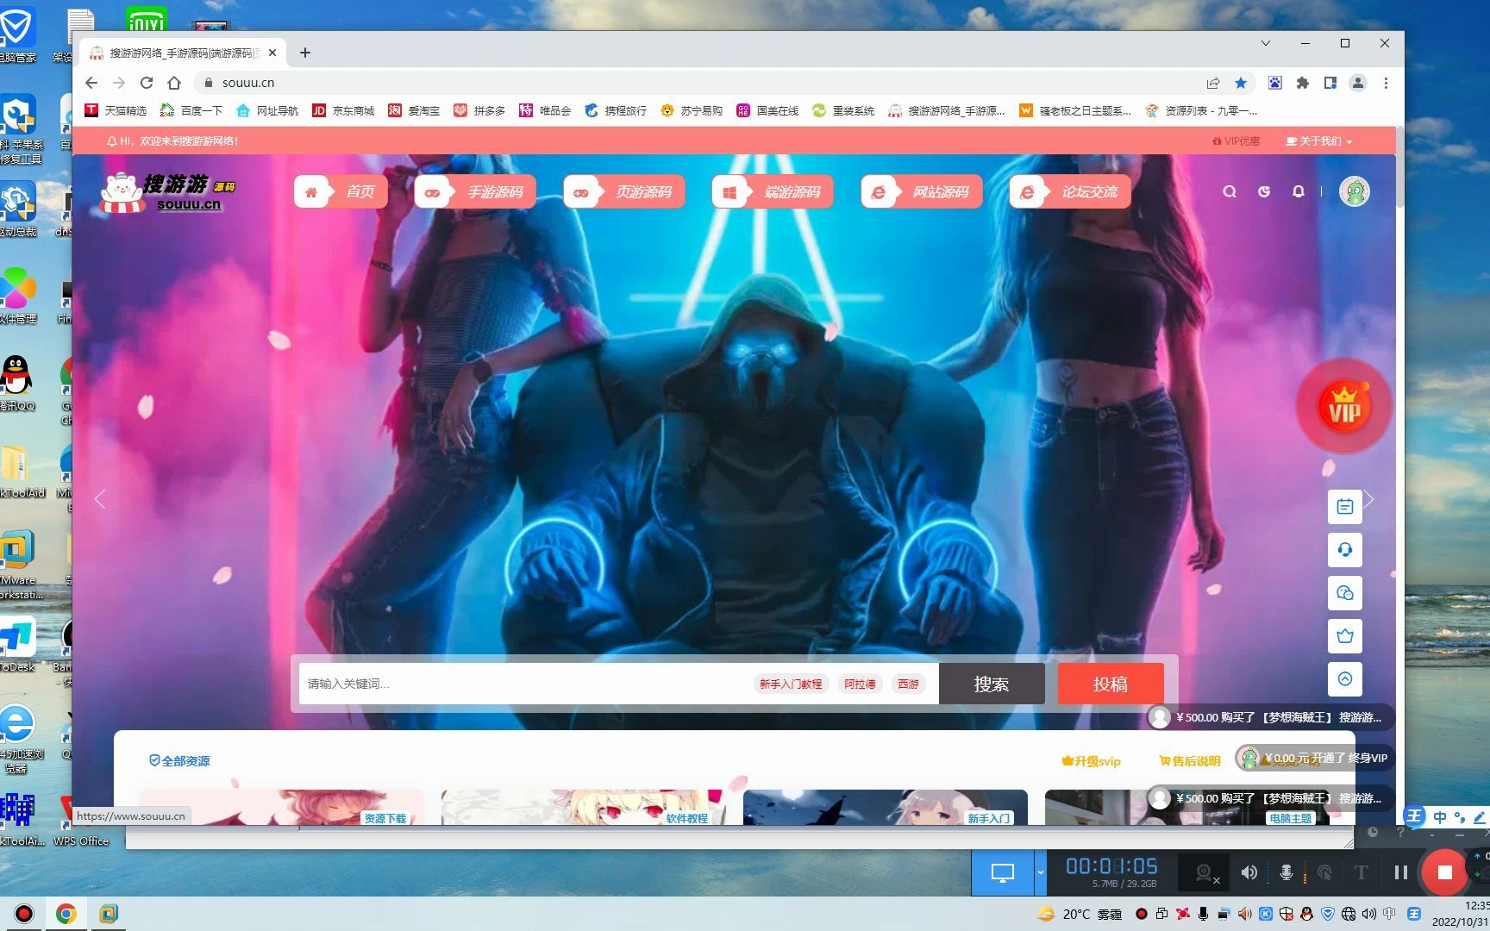Click the browser home button
The image size is (1490, 931).
pyautogui.click(x=174, y=83)
